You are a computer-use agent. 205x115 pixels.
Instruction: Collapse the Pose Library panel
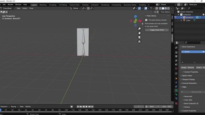pos(145,16)
